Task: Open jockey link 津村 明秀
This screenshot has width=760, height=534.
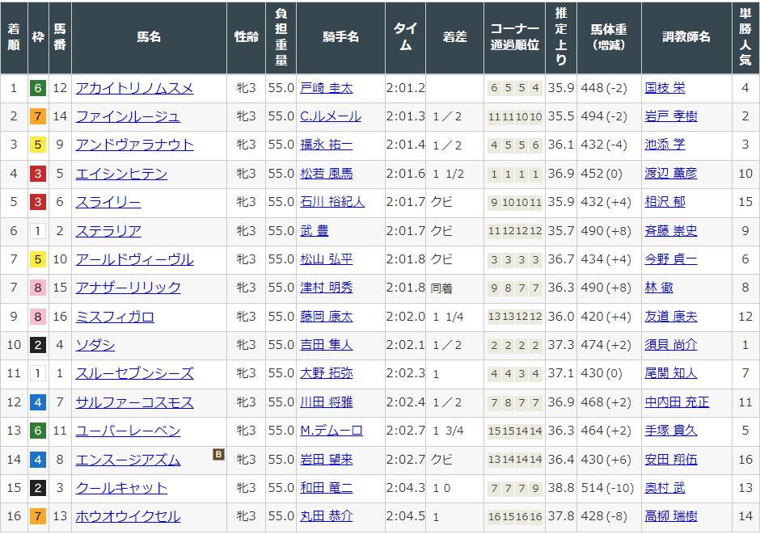Action: point(326,288)
